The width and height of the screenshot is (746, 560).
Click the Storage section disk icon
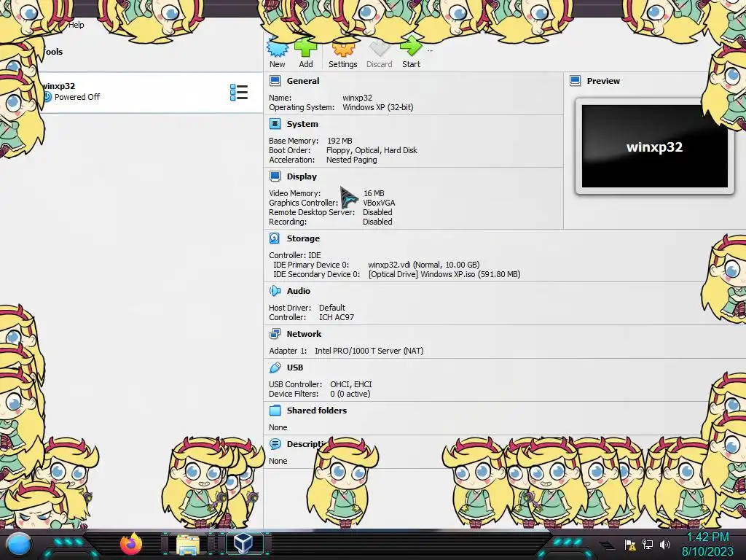click(275, 238)
